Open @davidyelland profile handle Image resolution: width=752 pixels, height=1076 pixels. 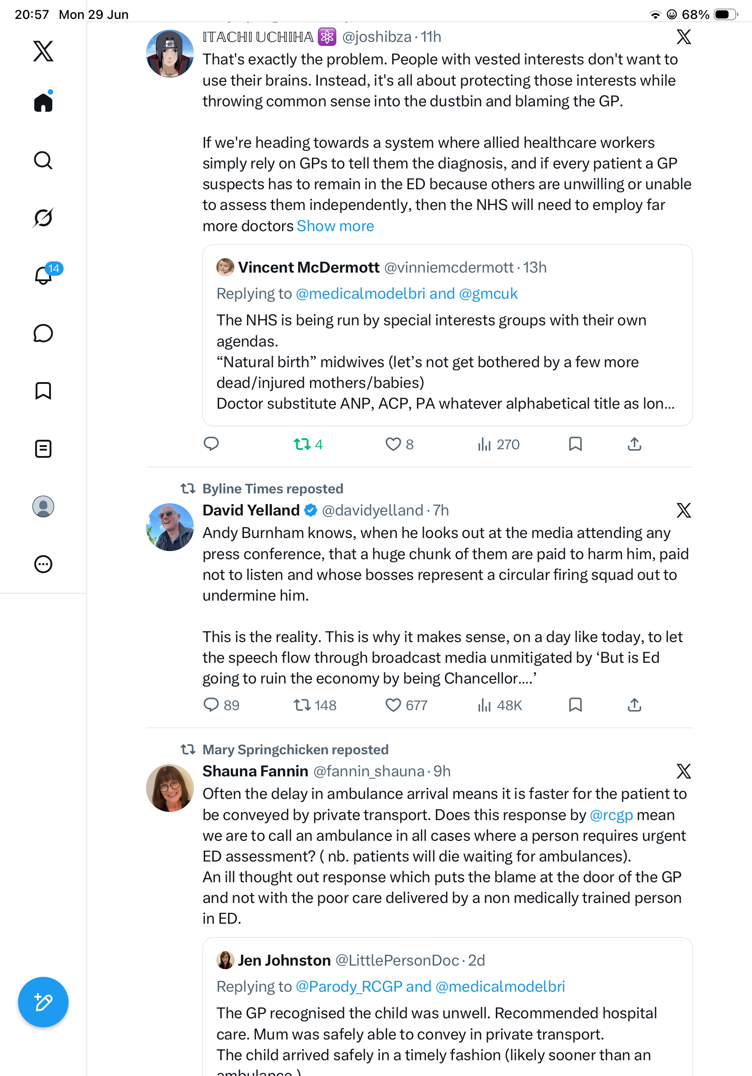372,510
